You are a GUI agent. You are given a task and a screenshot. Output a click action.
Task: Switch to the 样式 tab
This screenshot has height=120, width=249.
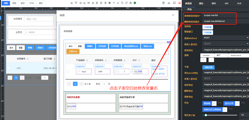click(x=23, y=3)
